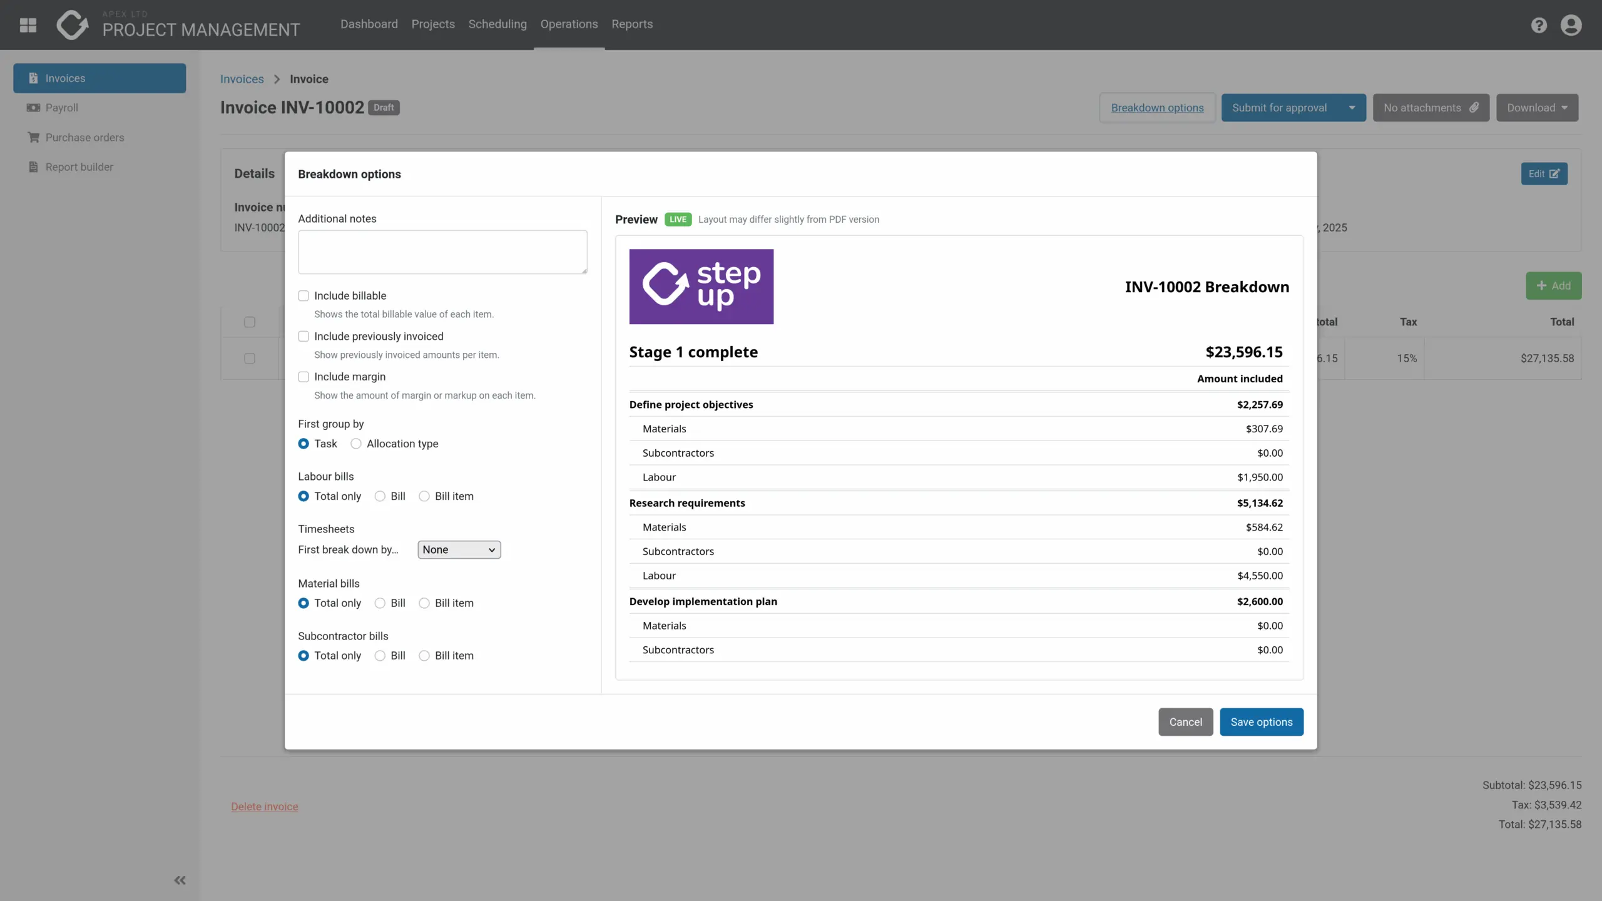Screen dimensions: 1602x901
Task: Click the Report builder document icon
Action: pos(33,167)
